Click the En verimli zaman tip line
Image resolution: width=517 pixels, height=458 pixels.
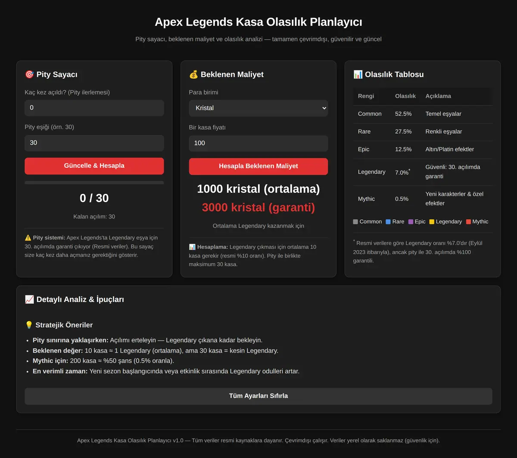166,371
